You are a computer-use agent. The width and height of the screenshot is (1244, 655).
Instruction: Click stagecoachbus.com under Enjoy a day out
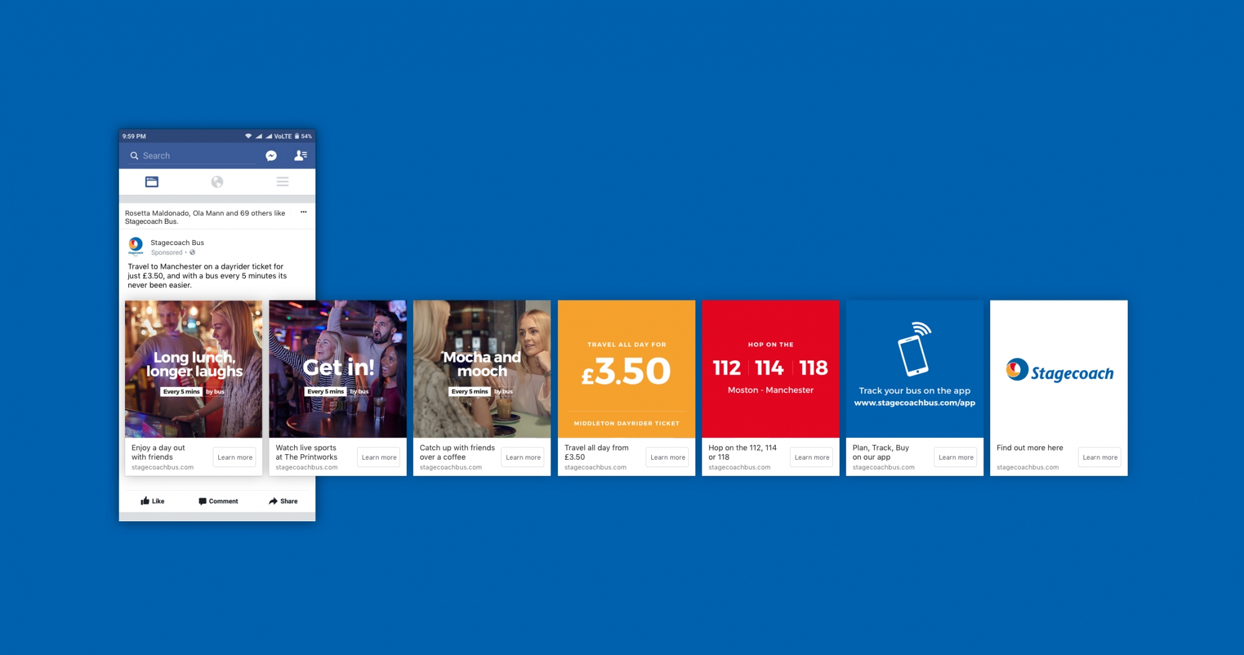(x=162, y=467)
